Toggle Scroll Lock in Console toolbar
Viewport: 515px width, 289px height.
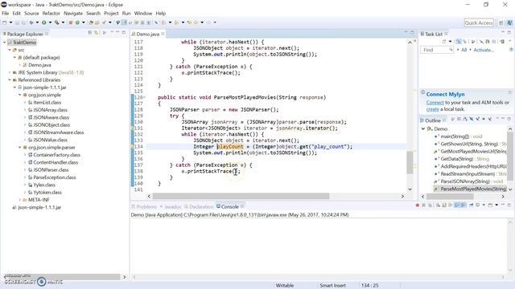pyautogui.click(x=444, y=205)
